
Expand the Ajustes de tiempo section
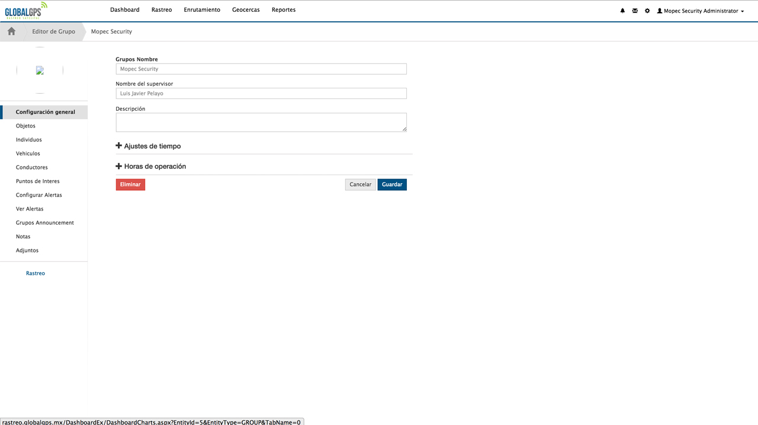(148, 146)
